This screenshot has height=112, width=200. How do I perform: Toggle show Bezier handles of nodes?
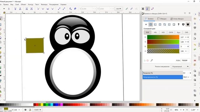pos(147,9)
